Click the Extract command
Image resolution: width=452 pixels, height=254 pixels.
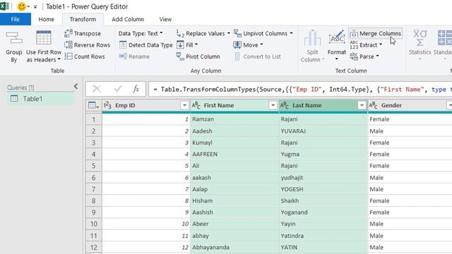pos(366,45)
